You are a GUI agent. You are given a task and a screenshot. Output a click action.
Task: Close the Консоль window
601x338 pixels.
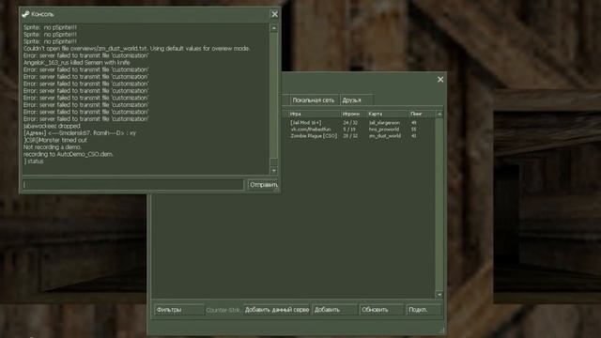(x=274, y=14)
